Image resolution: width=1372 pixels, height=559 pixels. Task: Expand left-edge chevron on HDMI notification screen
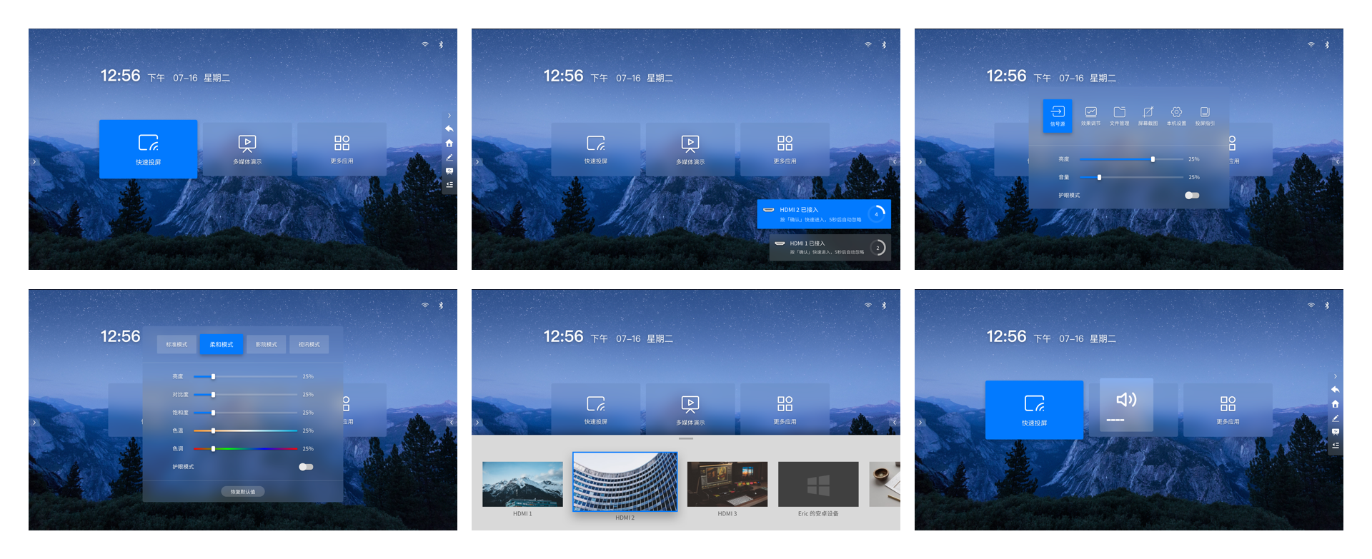click(477, 162)
